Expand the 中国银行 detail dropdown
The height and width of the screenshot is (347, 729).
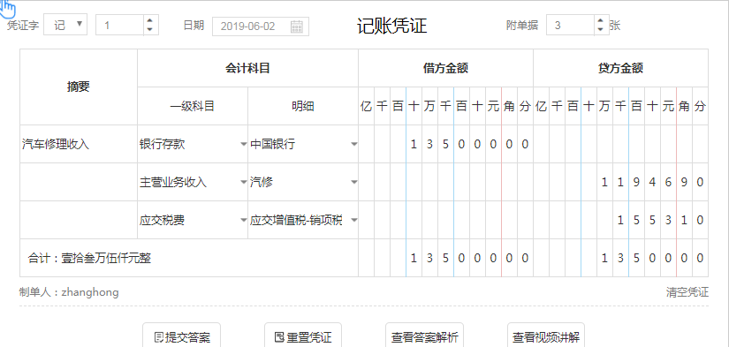[353, 145]
